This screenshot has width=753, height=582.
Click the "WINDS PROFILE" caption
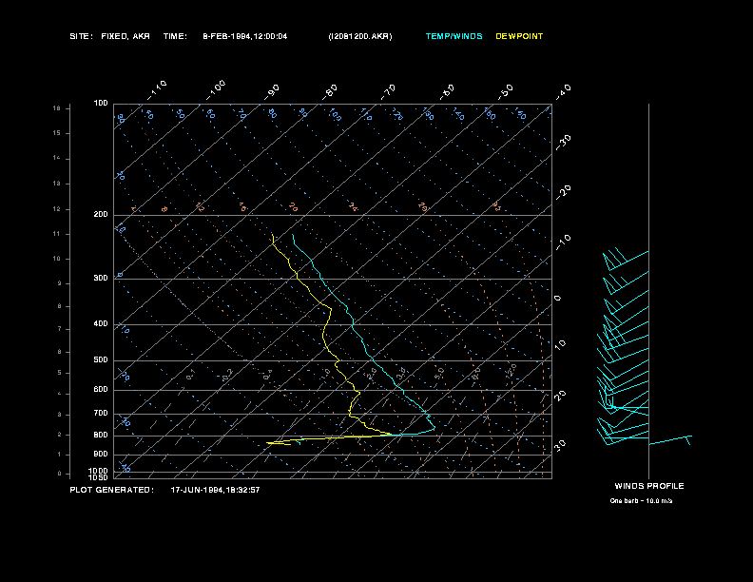click(x=649, y=486)
